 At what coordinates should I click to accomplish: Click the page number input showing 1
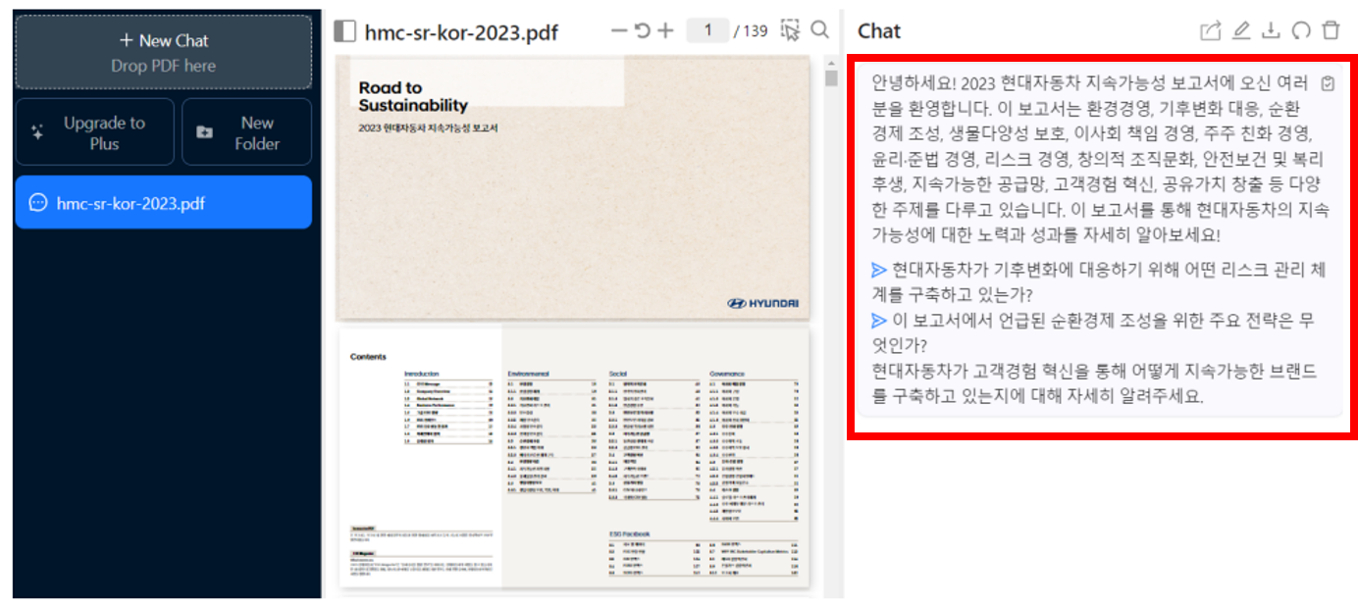coord(707,30)
